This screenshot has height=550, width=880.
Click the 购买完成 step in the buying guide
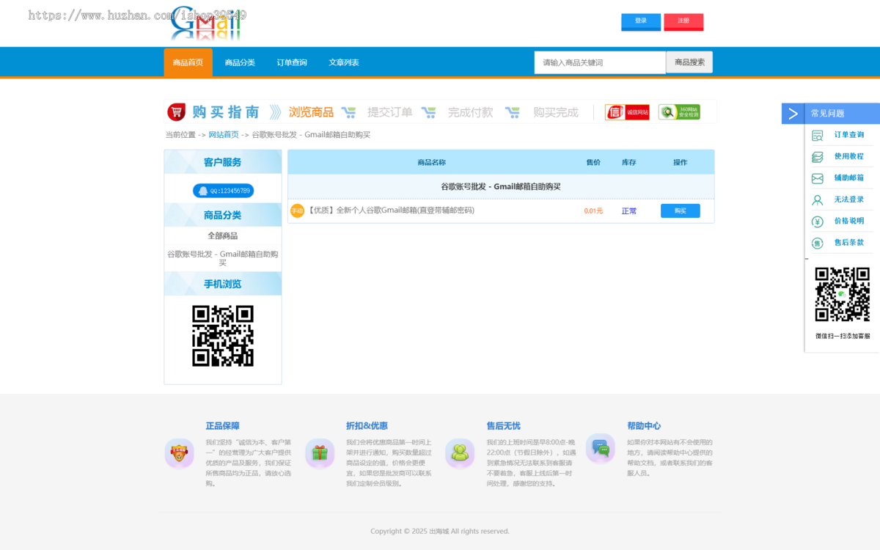[556, 112]
